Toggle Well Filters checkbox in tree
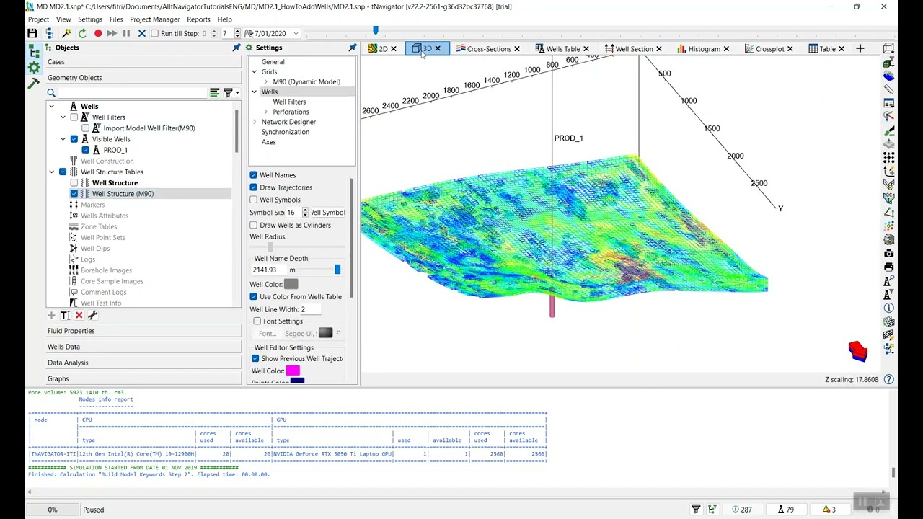 74,117
